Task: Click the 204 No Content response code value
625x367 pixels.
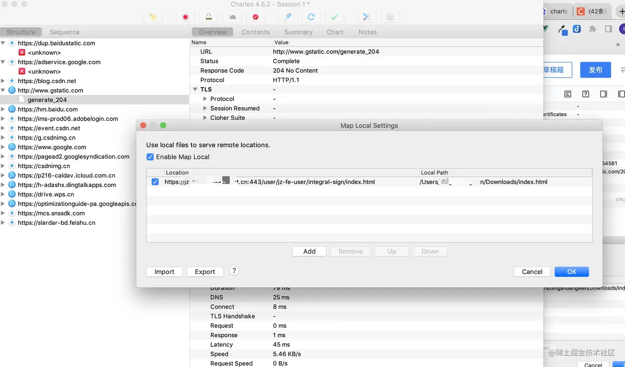Action: pyautogui.click(x=295, y=70)
